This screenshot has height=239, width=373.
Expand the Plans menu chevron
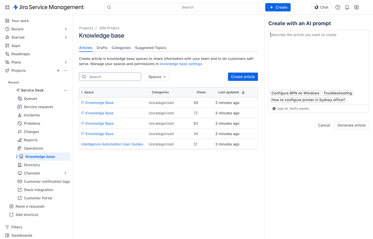pos(66,62)
